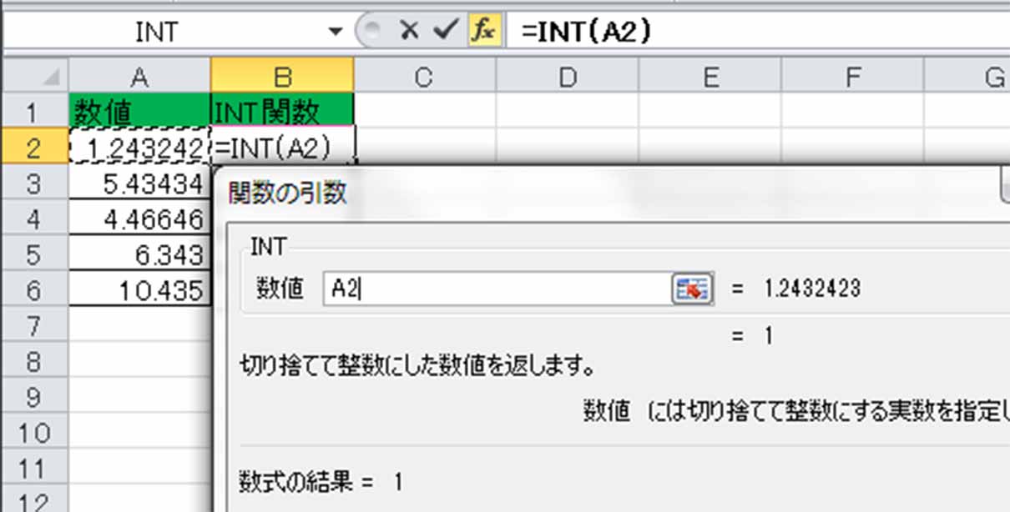Select row 2 header

tap(34, 146)
